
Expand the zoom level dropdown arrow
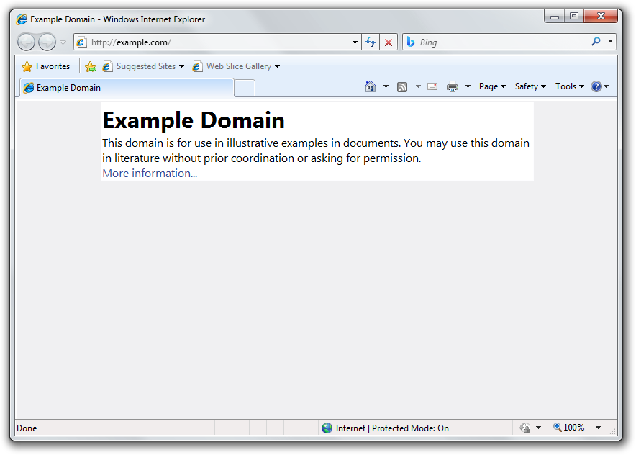(x=598, y=428)
